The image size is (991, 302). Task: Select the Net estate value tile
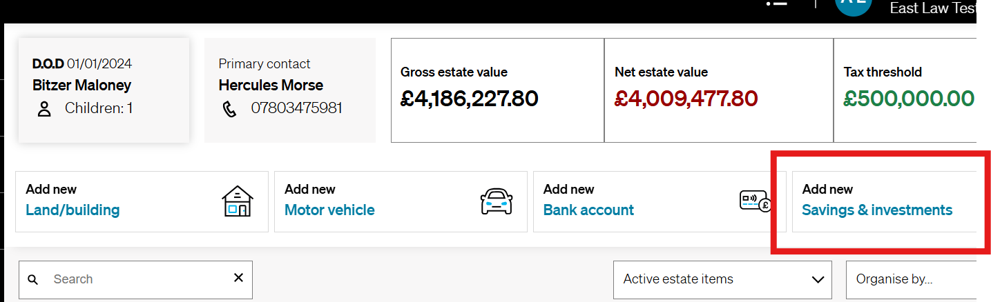coord(719,90)
